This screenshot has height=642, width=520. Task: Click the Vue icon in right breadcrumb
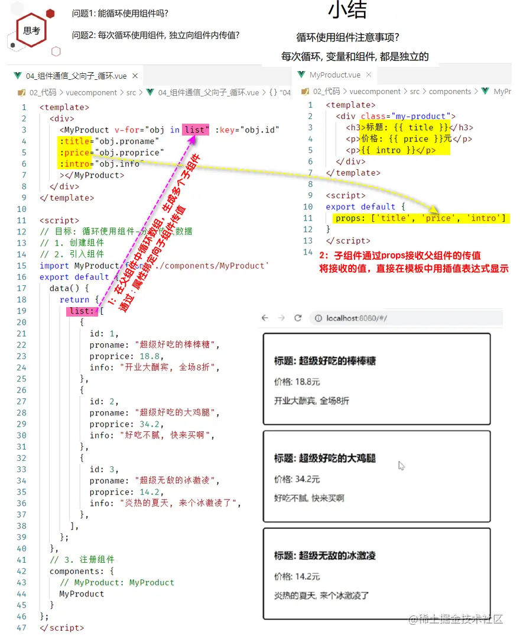point(485,91)
